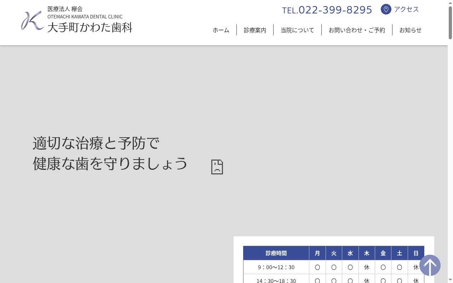This screenshot has height=283, width=453.
Task: Open the ホーム menu item
Action: pyautogui.click(x=221, y=30)
